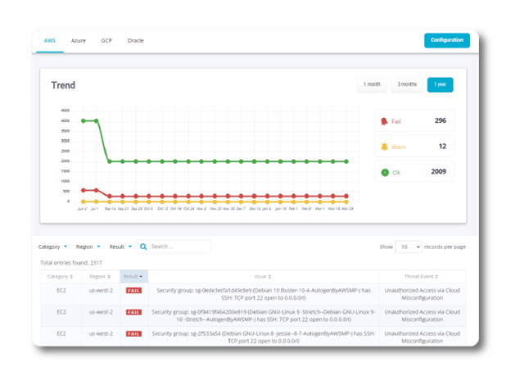Click the Total entries found: 2317 text

coord(71,263)
